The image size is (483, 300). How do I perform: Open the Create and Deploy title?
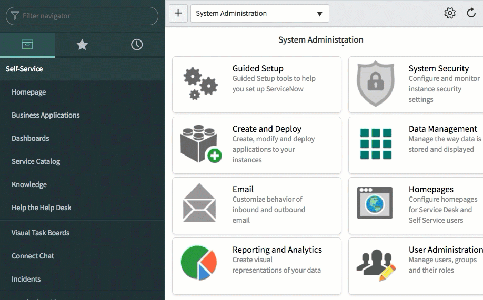click(267, 129)
